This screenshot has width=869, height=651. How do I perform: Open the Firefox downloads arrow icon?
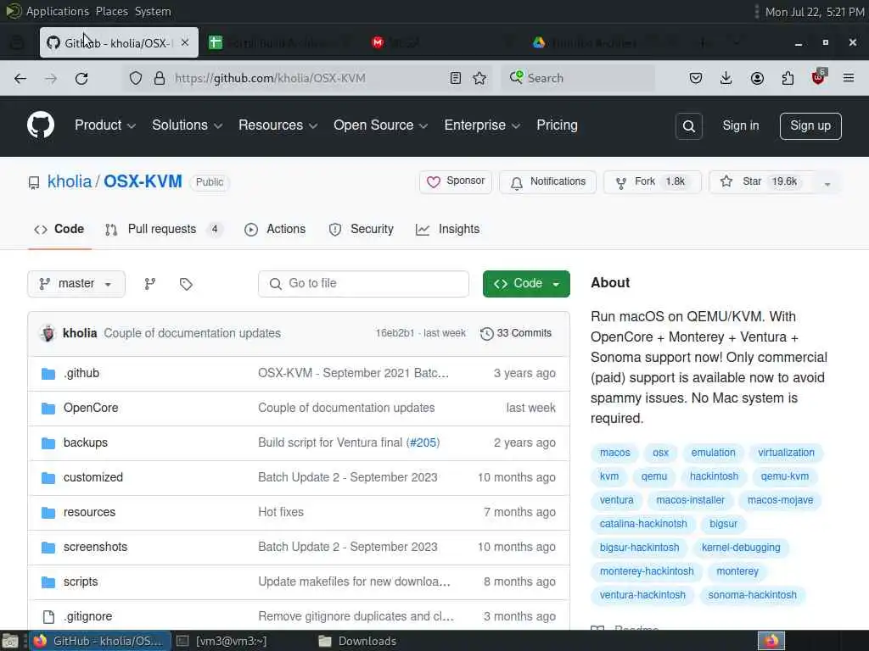coord(726,78)
